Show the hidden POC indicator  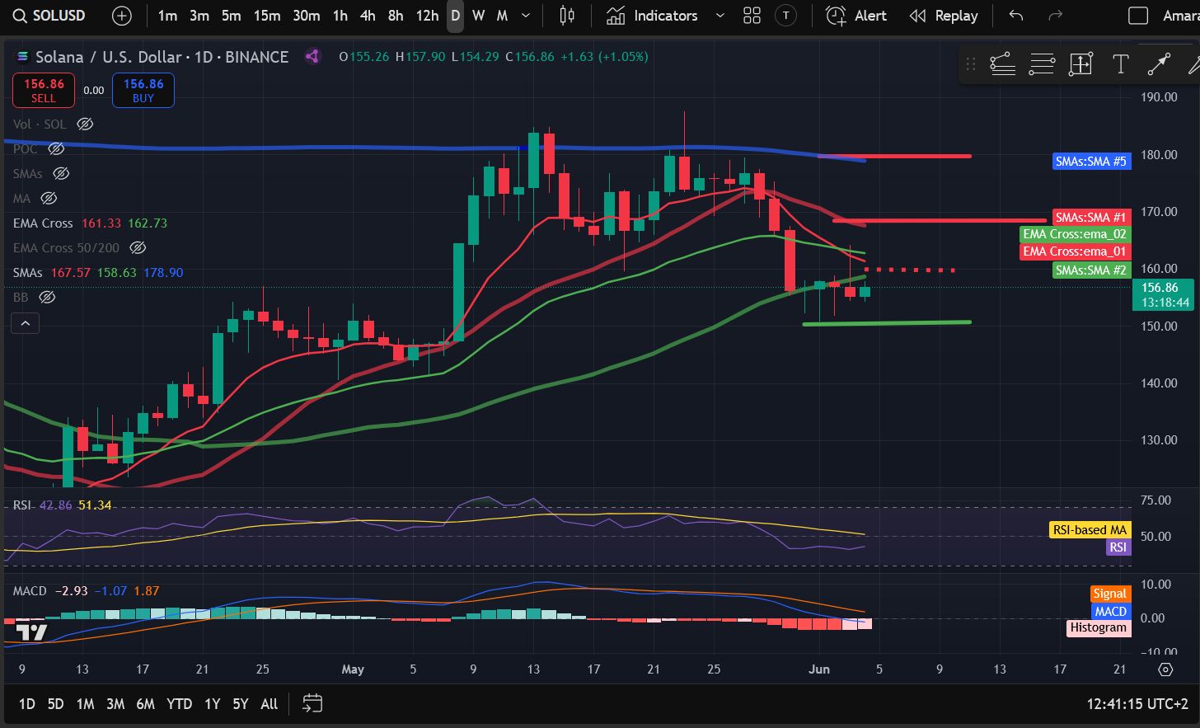[x=56, y=148]
